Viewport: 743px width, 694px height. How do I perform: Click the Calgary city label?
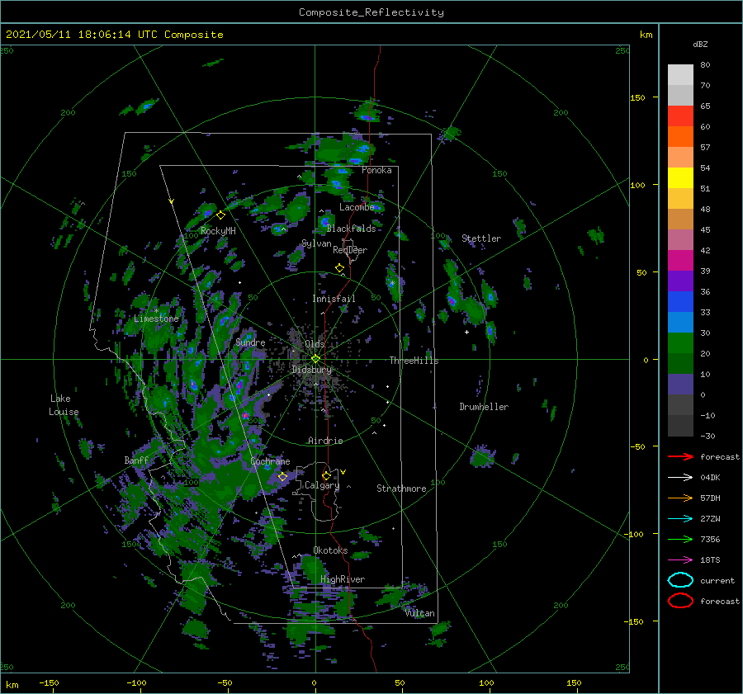(322, 485)
